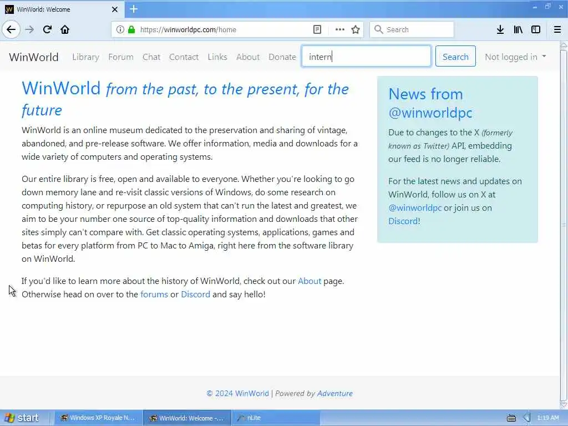568x426 pixels.
Task: Follow the forums link in the paragraph
Action: [154, 294]
